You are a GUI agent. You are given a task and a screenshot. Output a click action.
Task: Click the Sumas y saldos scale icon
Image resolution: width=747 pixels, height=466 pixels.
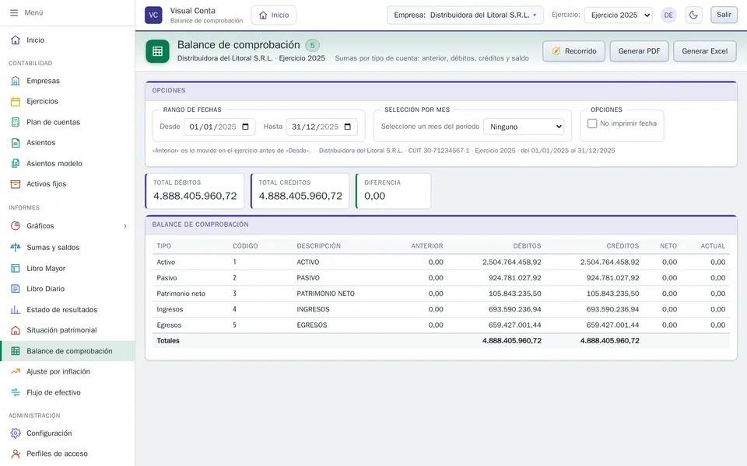[x=16, y=247]
